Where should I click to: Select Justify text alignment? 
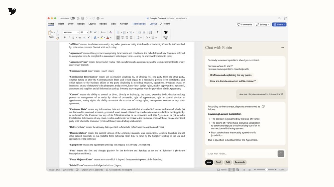pos(131,38)
